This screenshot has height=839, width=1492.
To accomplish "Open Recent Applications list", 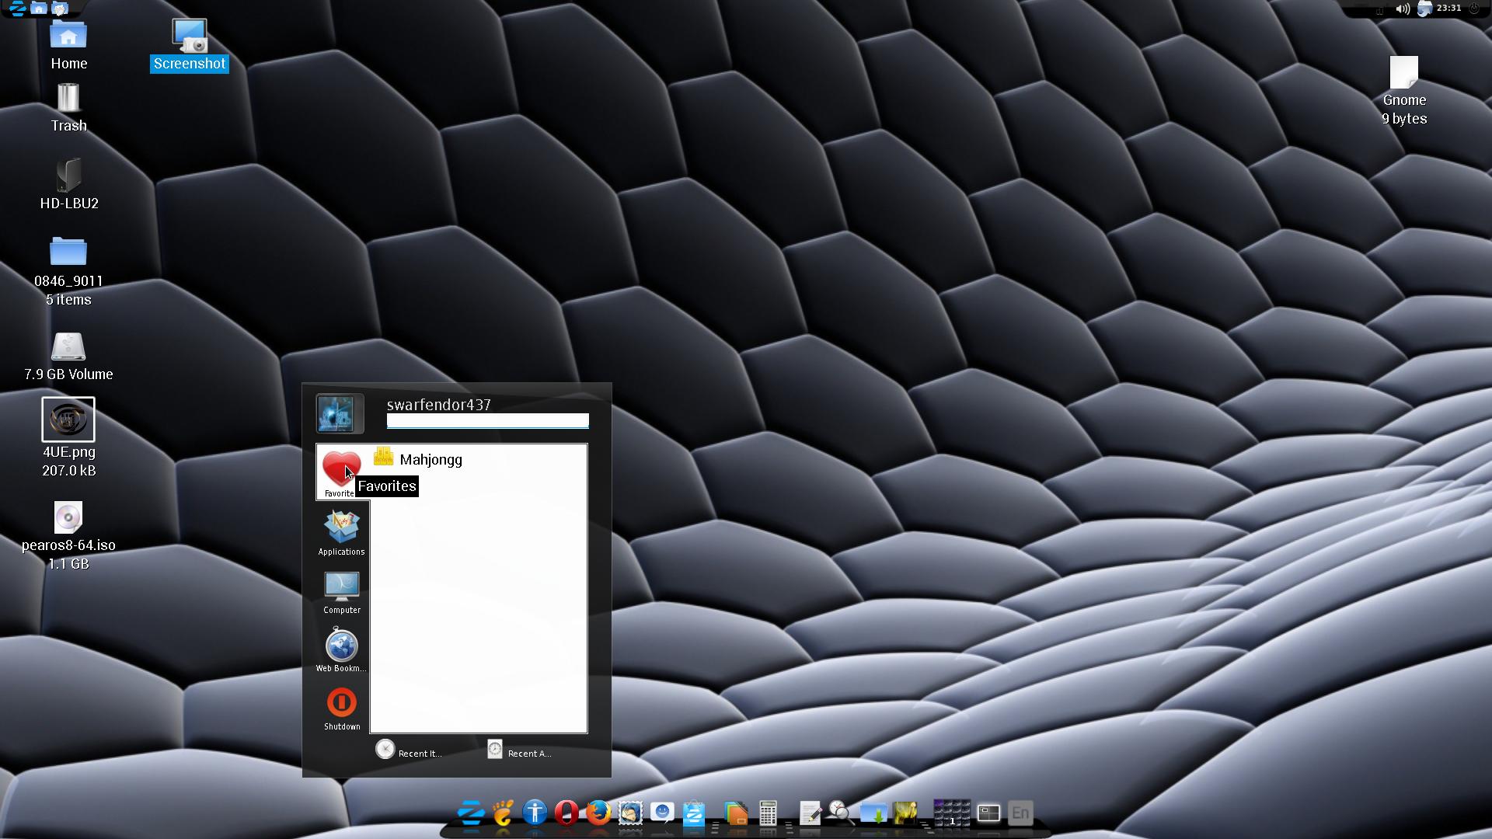I will click(x=519, y=750).
